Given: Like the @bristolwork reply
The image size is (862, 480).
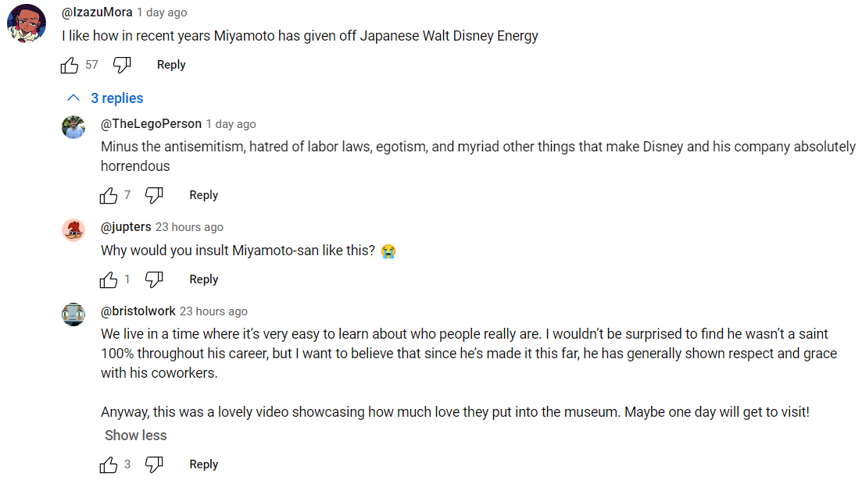Looking at the screenshot, I should (109, 464).
